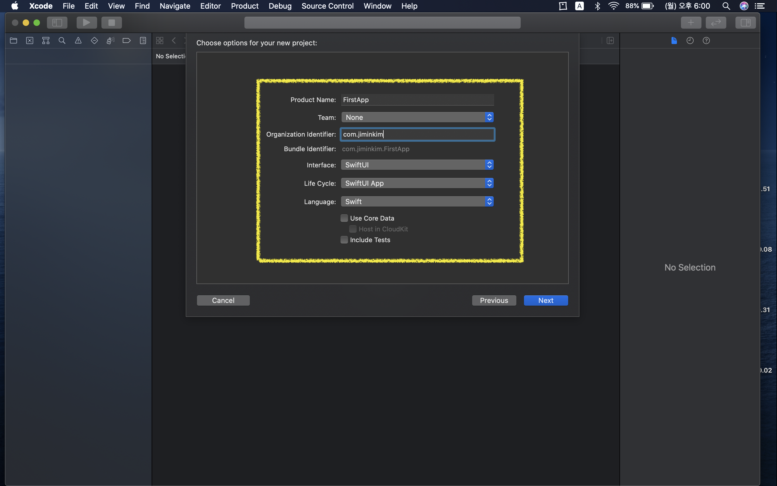Screen dimensions: 777x486
Task: Open the Report navigator icon
Action: coord(143,40)
